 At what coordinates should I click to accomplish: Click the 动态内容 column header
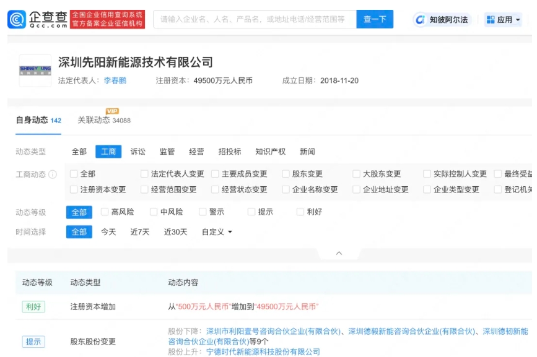pyautogui.click(x=183, y=283)
